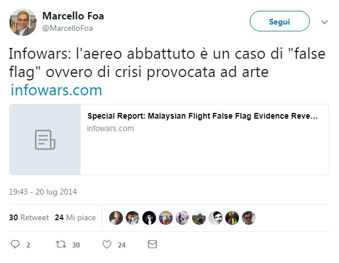Click the black-and-white sketch face avatar
The height and width of the screenshot is (263, 339).
point(216,218)
